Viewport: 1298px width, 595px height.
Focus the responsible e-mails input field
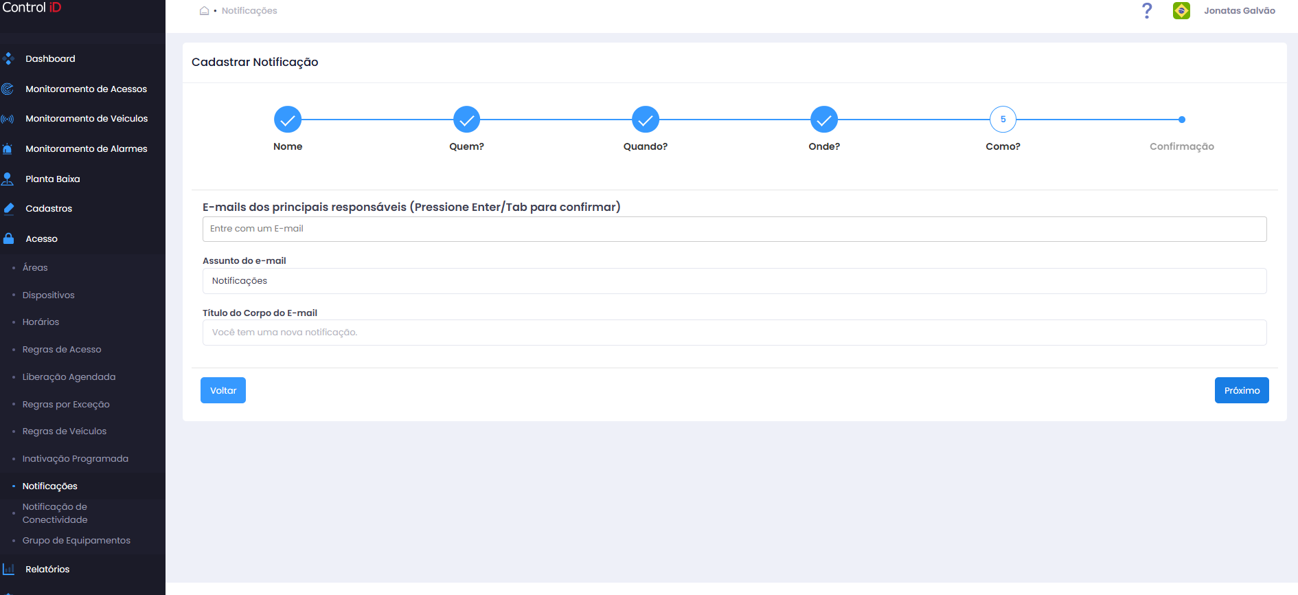734,229
